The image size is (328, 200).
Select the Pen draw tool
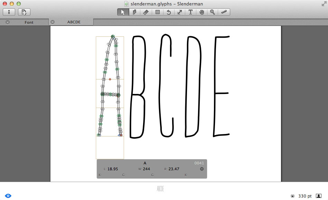(x=134, y=12)
